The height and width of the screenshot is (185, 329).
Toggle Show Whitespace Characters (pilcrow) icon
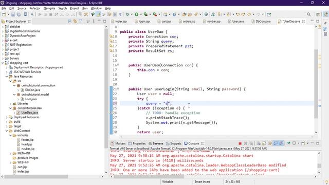[x=120, y=14]
